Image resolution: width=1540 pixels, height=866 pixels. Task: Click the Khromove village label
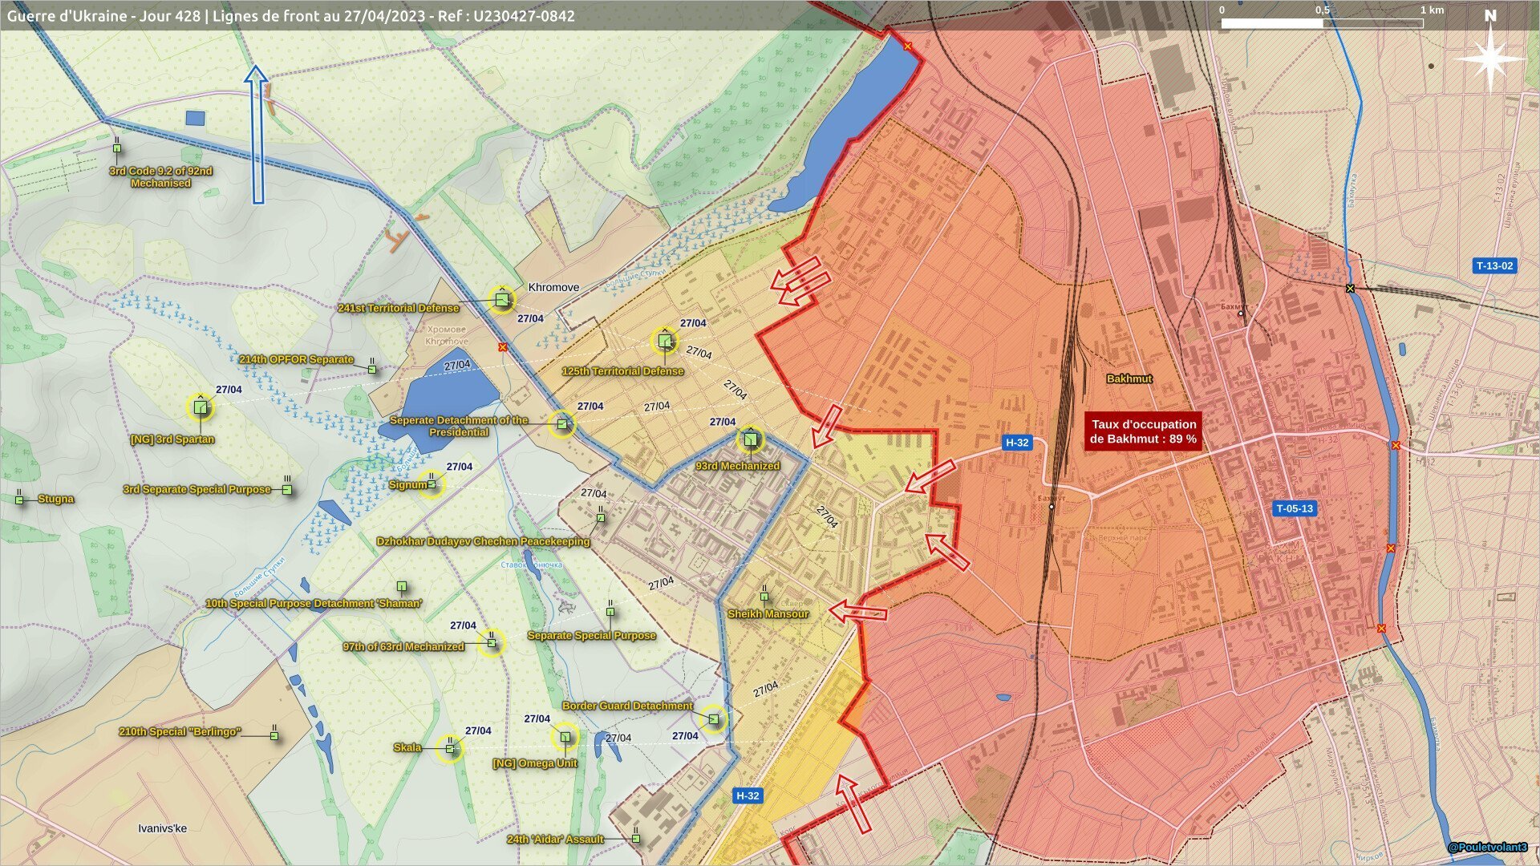click(553, 287)
